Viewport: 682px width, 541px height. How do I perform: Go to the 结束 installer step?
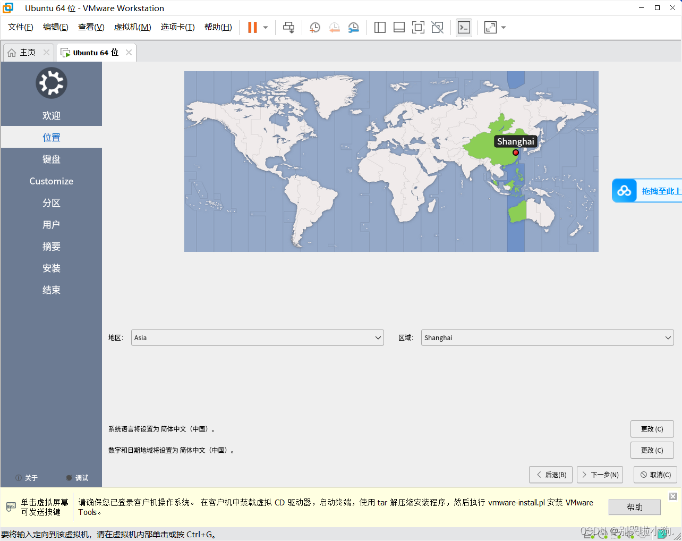[x=52, y=290]
